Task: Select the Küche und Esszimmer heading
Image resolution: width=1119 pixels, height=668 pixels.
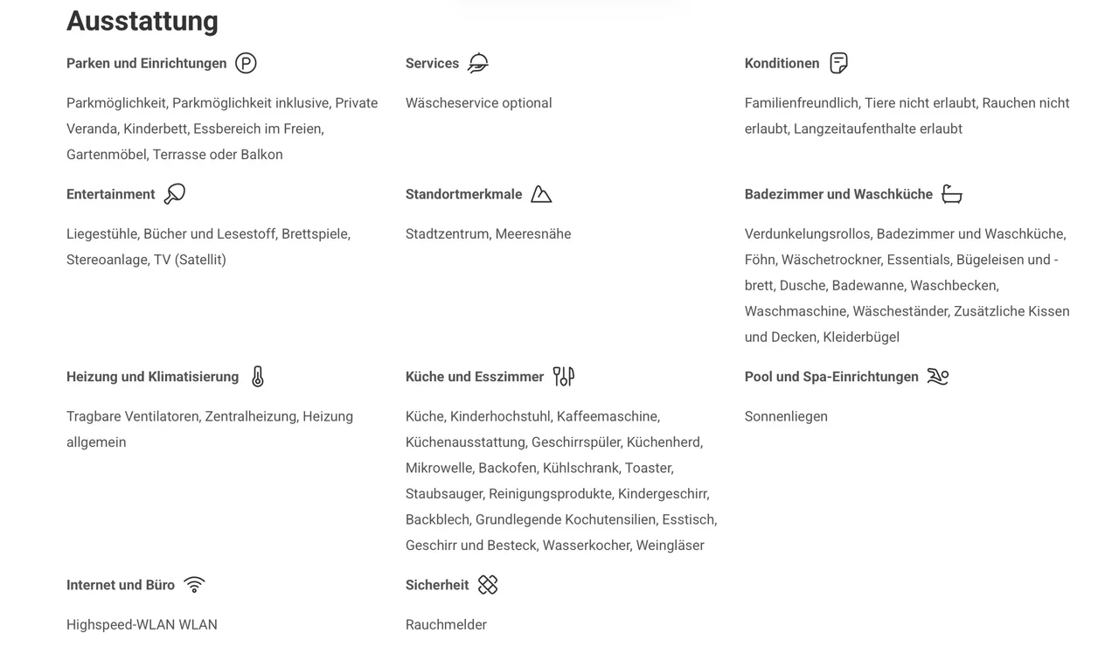Action: (475, 377)
